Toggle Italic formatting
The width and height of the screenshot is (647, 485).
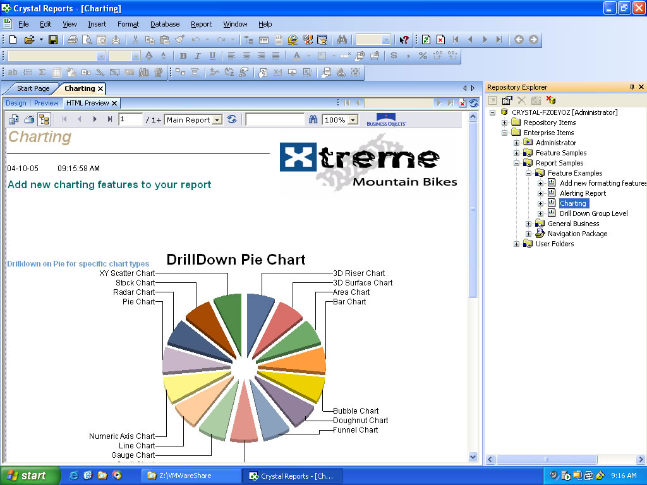pos(198,56)
